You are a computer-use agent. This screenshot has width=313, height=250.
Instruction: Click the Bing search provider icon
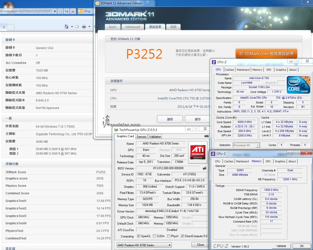(x=81, y=11)
